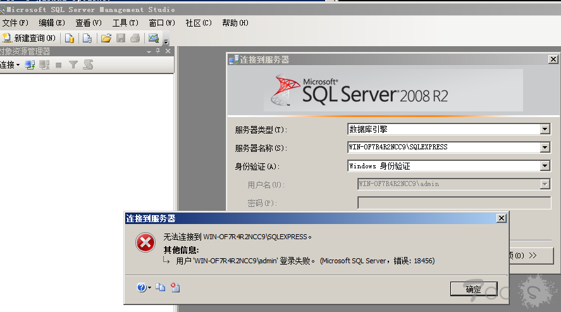561x312 pixels.
Task: Click the 其他信息 heading text
Action: (x=181, y=250)
